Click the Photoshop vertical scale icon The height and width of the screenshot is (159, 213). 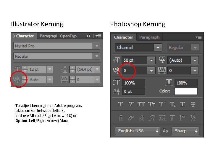[116, 82]
